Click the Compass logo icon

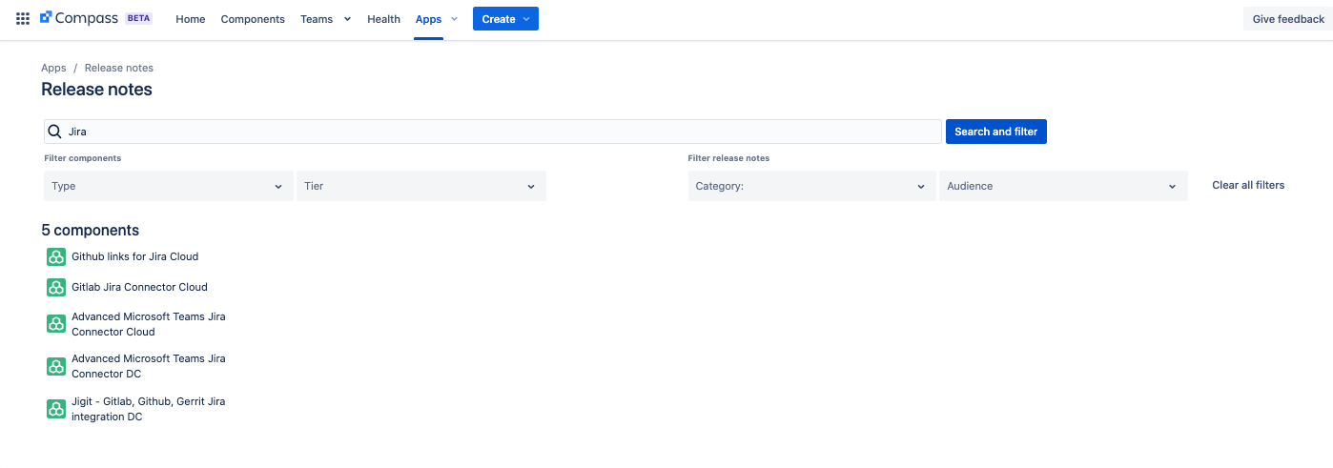(46, 18)
